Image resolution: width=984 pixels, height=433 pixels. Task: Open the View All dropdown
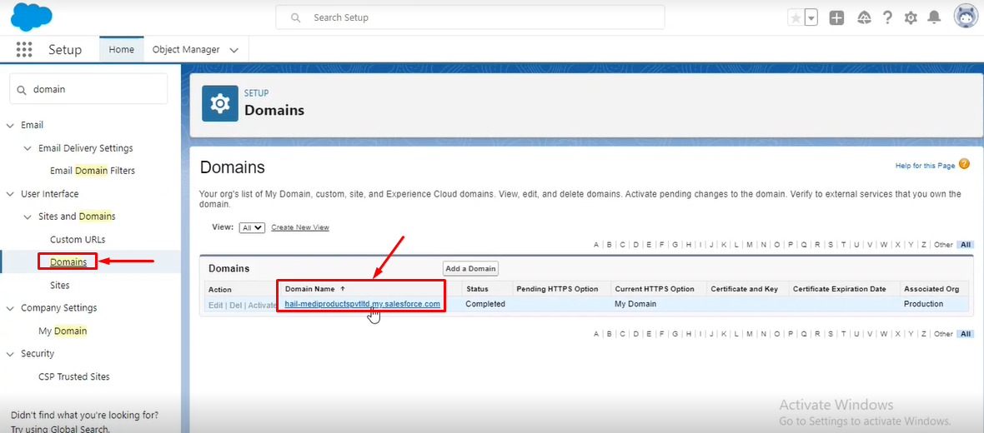253,227
